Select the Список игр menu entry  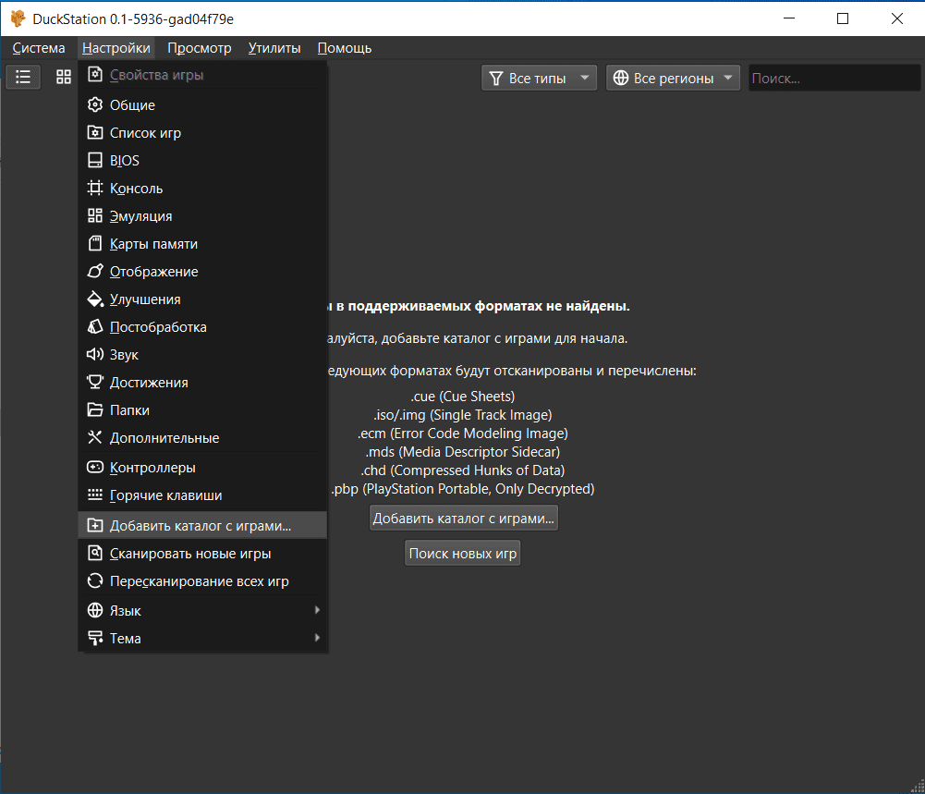202,132
